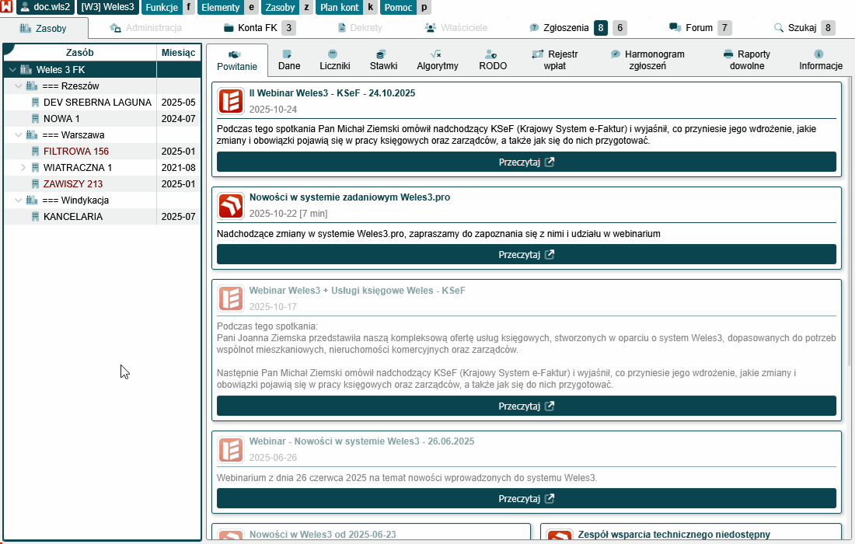This screenshot has height=544, width=855.
Task: Click Przeczytaj under II Webinar KSeF news
Action: (x=526, y=162)
